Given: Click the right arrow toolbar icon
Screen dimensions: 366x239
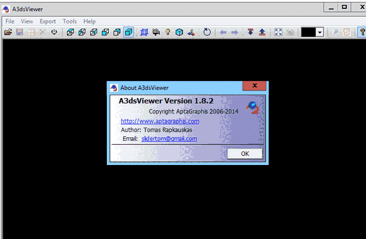Looking at the screenshot, I should click(235, 32).
